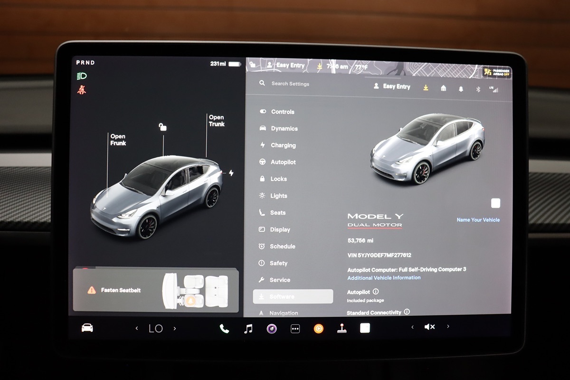Open the notifications bell icon
The width and height of the screenshot is (570, 380).
[461, 88]
